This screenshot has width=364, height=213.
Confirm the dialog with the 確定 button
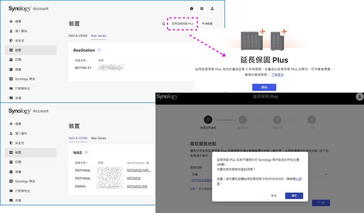[294, 196]
